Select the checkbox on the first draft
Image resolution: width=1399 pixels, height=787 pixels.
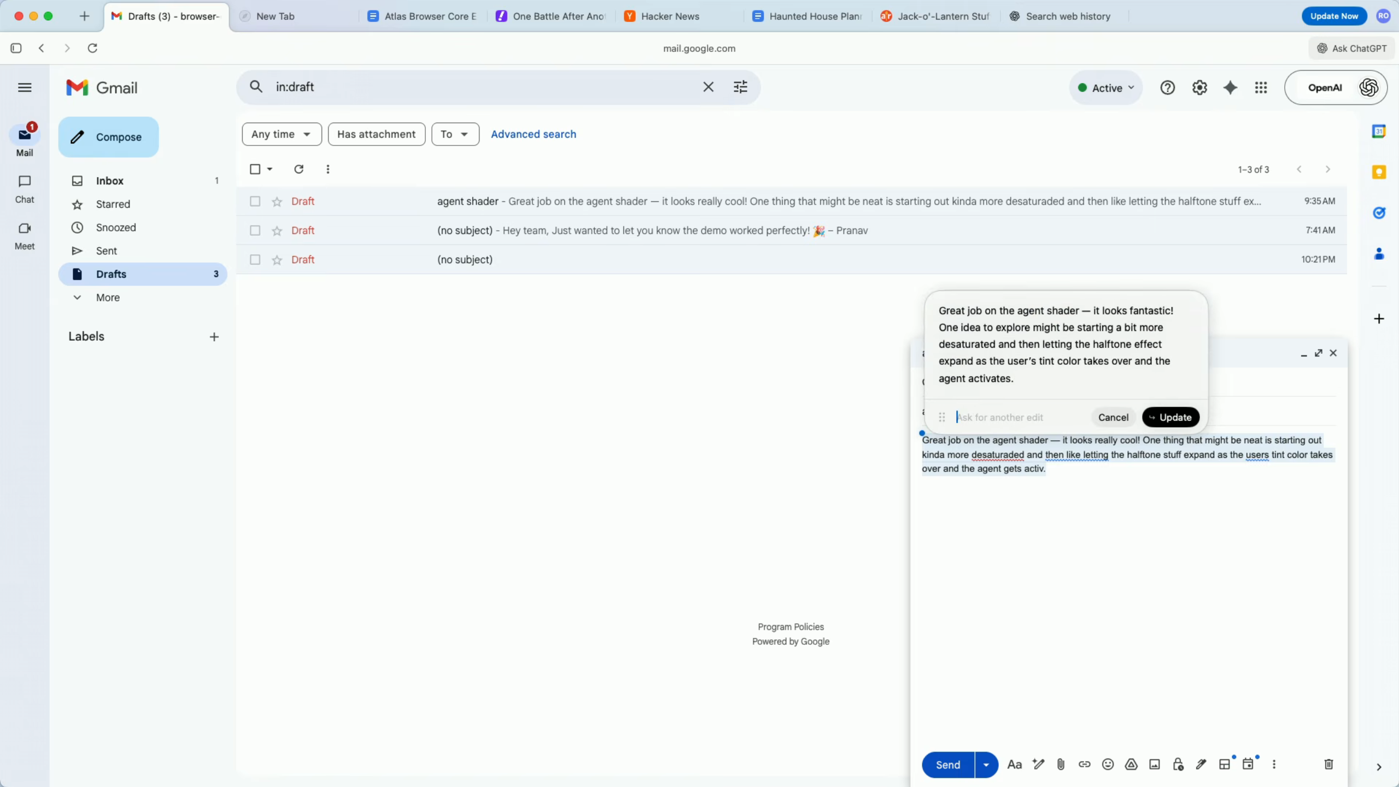pyautogui.click(x=254, y=201)
